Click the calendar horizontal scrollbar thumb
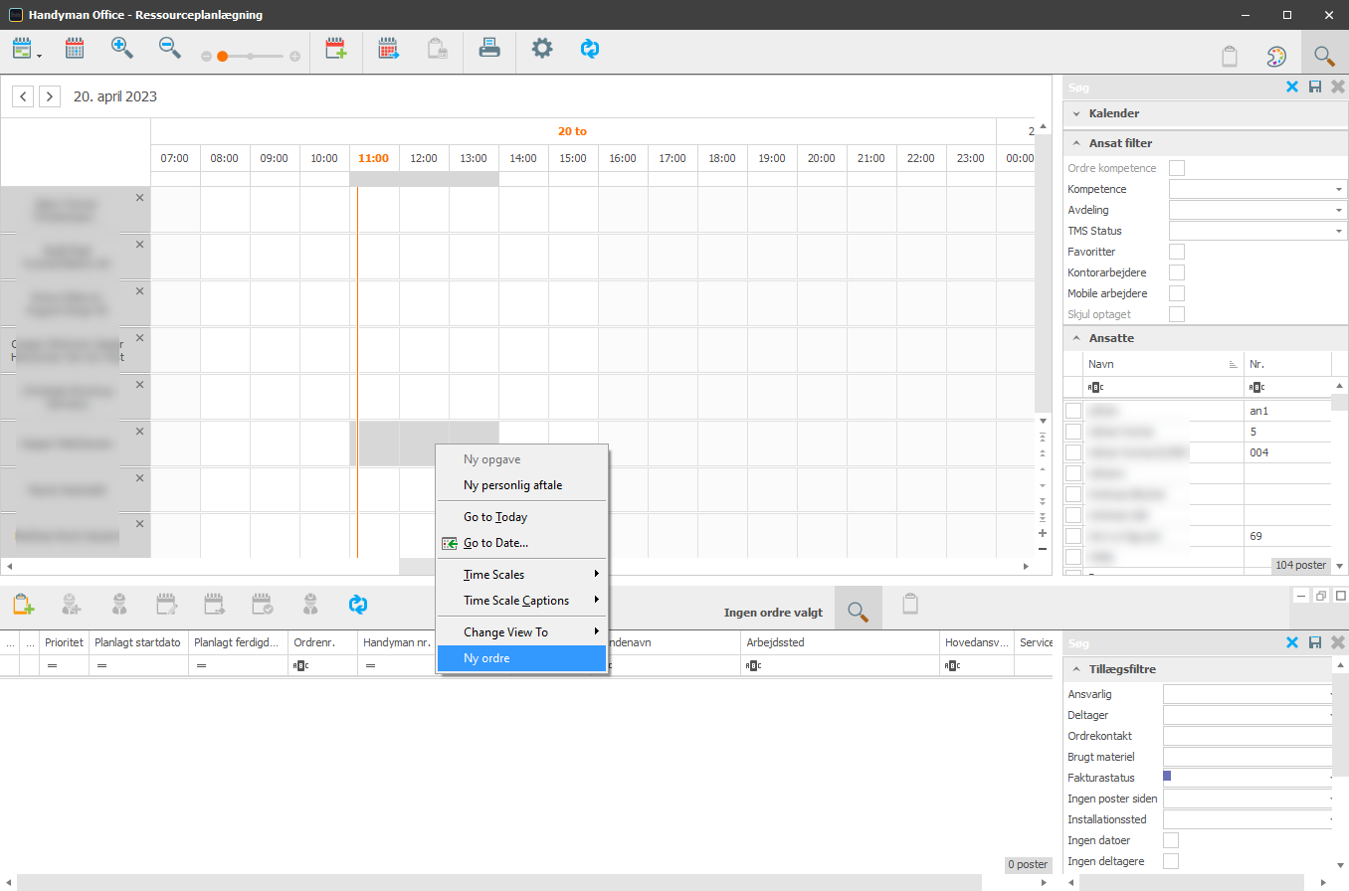1349x891 pixels. tap(417, 566)
